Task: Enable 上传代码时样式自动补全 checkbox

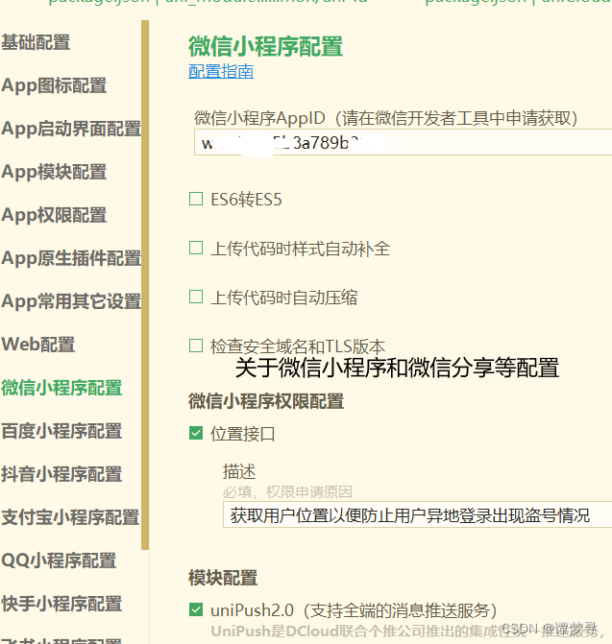Action: click(196, 248)
